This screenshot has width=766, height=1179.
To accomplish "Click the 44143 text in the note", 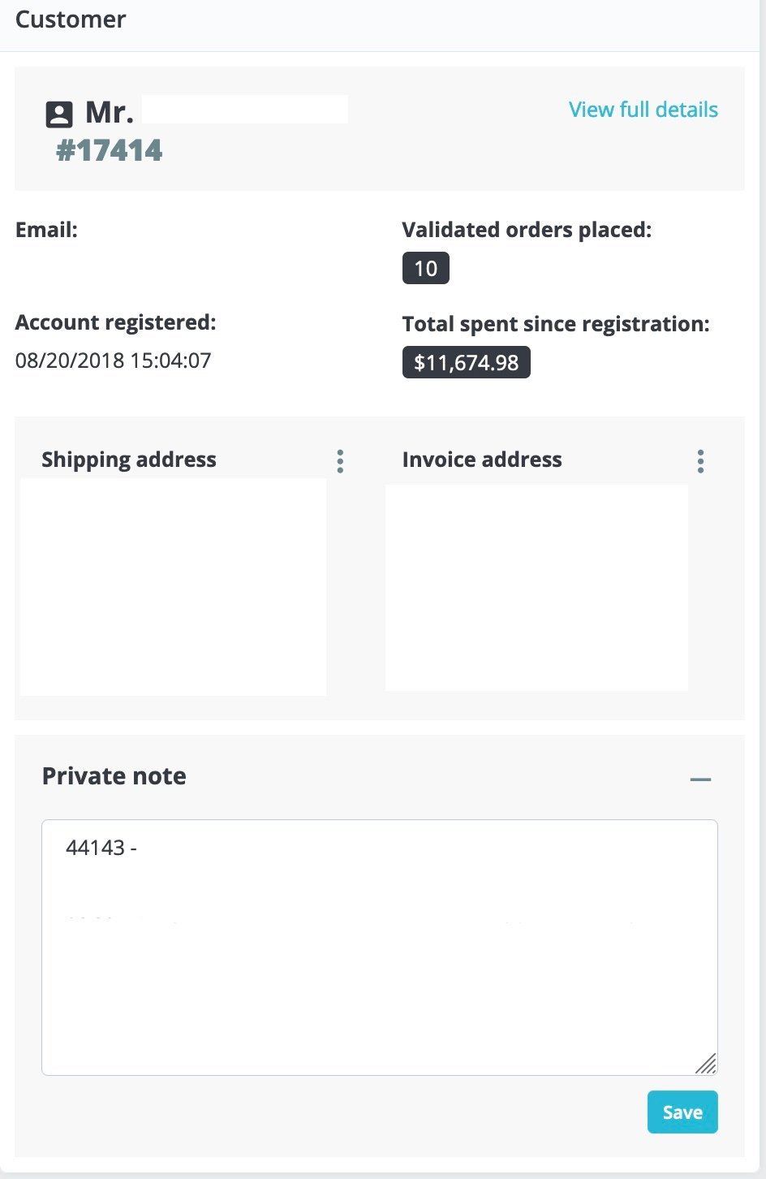I will tap(96, 848).
